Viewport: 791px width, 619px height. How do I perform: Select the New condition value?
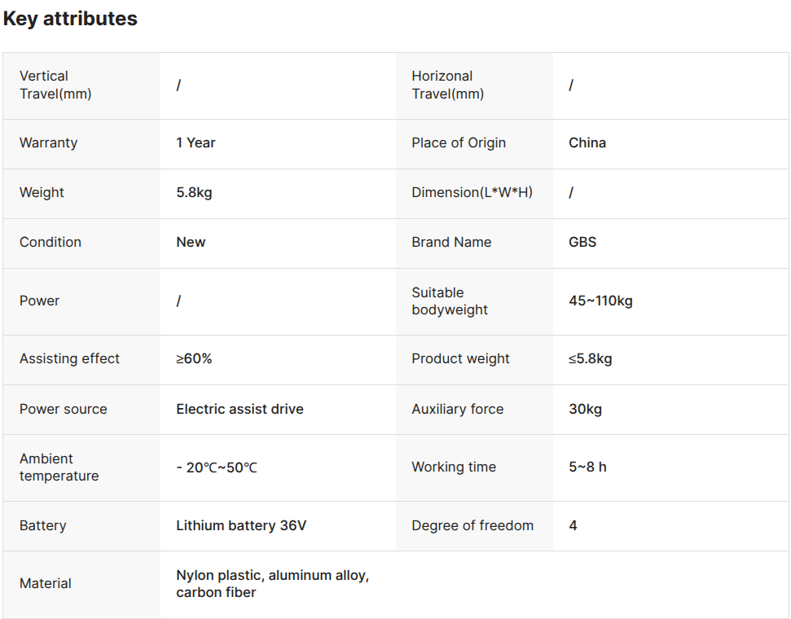point(191,242)
